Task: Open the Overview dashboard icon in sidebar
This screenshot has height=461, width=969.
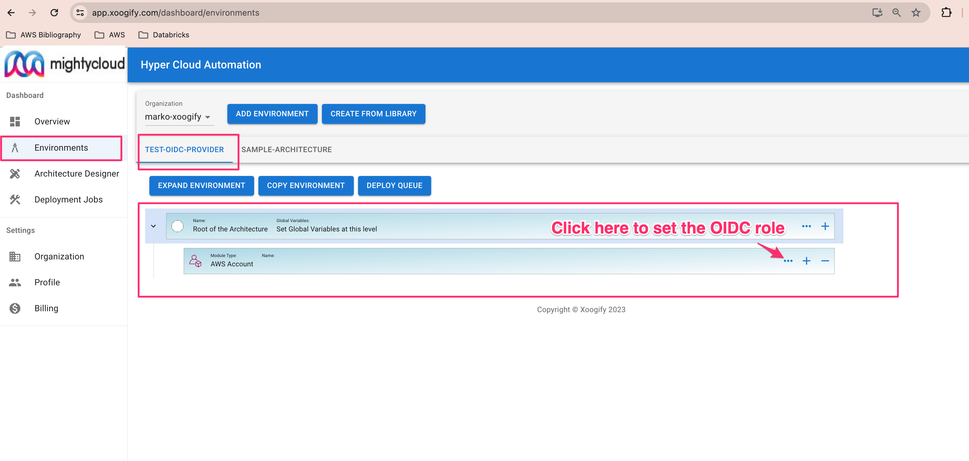Action: pyautogui.click(x=15, y=121)
